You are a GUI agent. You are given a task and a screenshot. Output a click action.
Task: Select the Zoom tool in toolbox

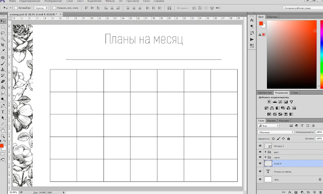(3, 136)
